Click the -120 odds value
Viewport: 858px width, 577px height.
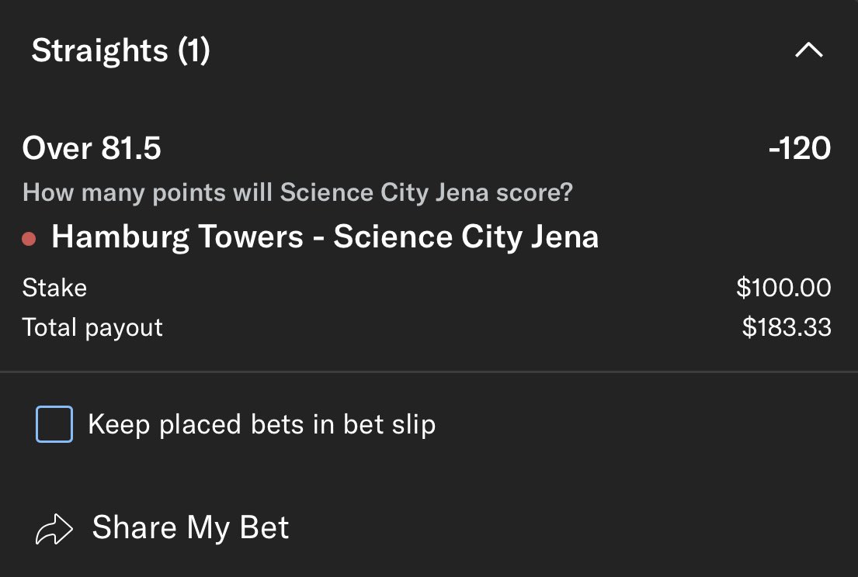(799, 147)
